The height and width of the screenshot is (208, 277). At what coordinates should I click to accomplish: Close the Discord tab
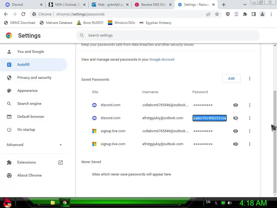41,5
